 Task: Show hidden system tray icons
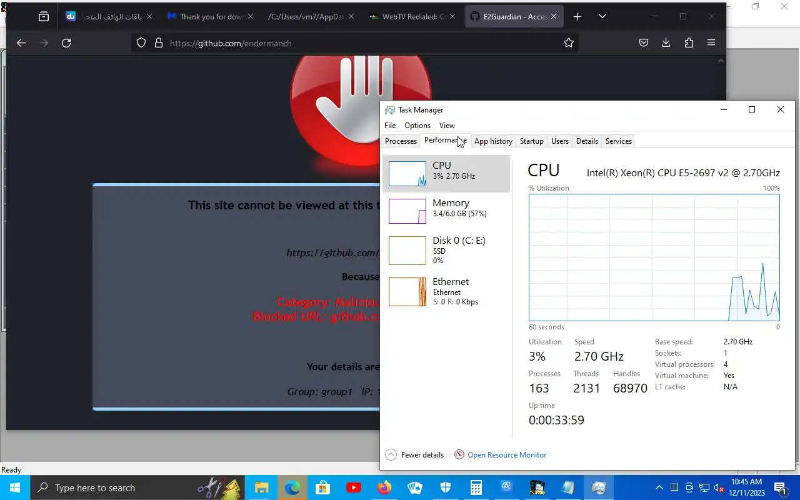point(659,487)
